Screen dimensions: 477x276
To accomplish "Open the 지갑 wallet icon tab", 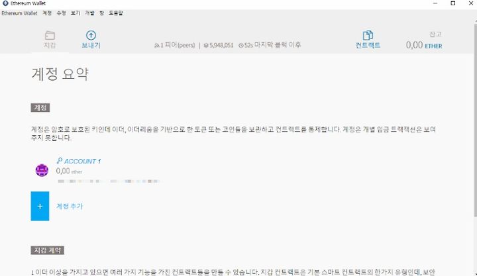I will click(x=50, y=36).
